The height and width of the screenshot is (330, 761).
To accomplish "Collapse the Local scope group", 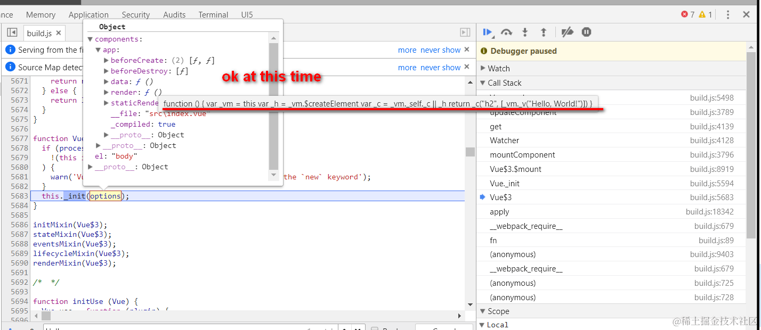I will pyautogui.click(x=482, y=325).
